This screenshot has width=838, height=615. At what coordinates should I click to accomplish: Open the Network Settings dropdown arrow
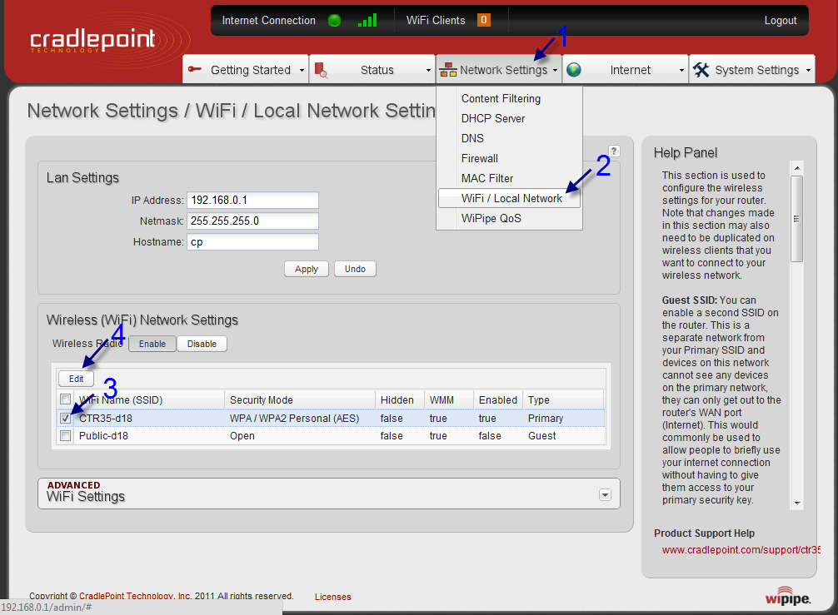555,71
